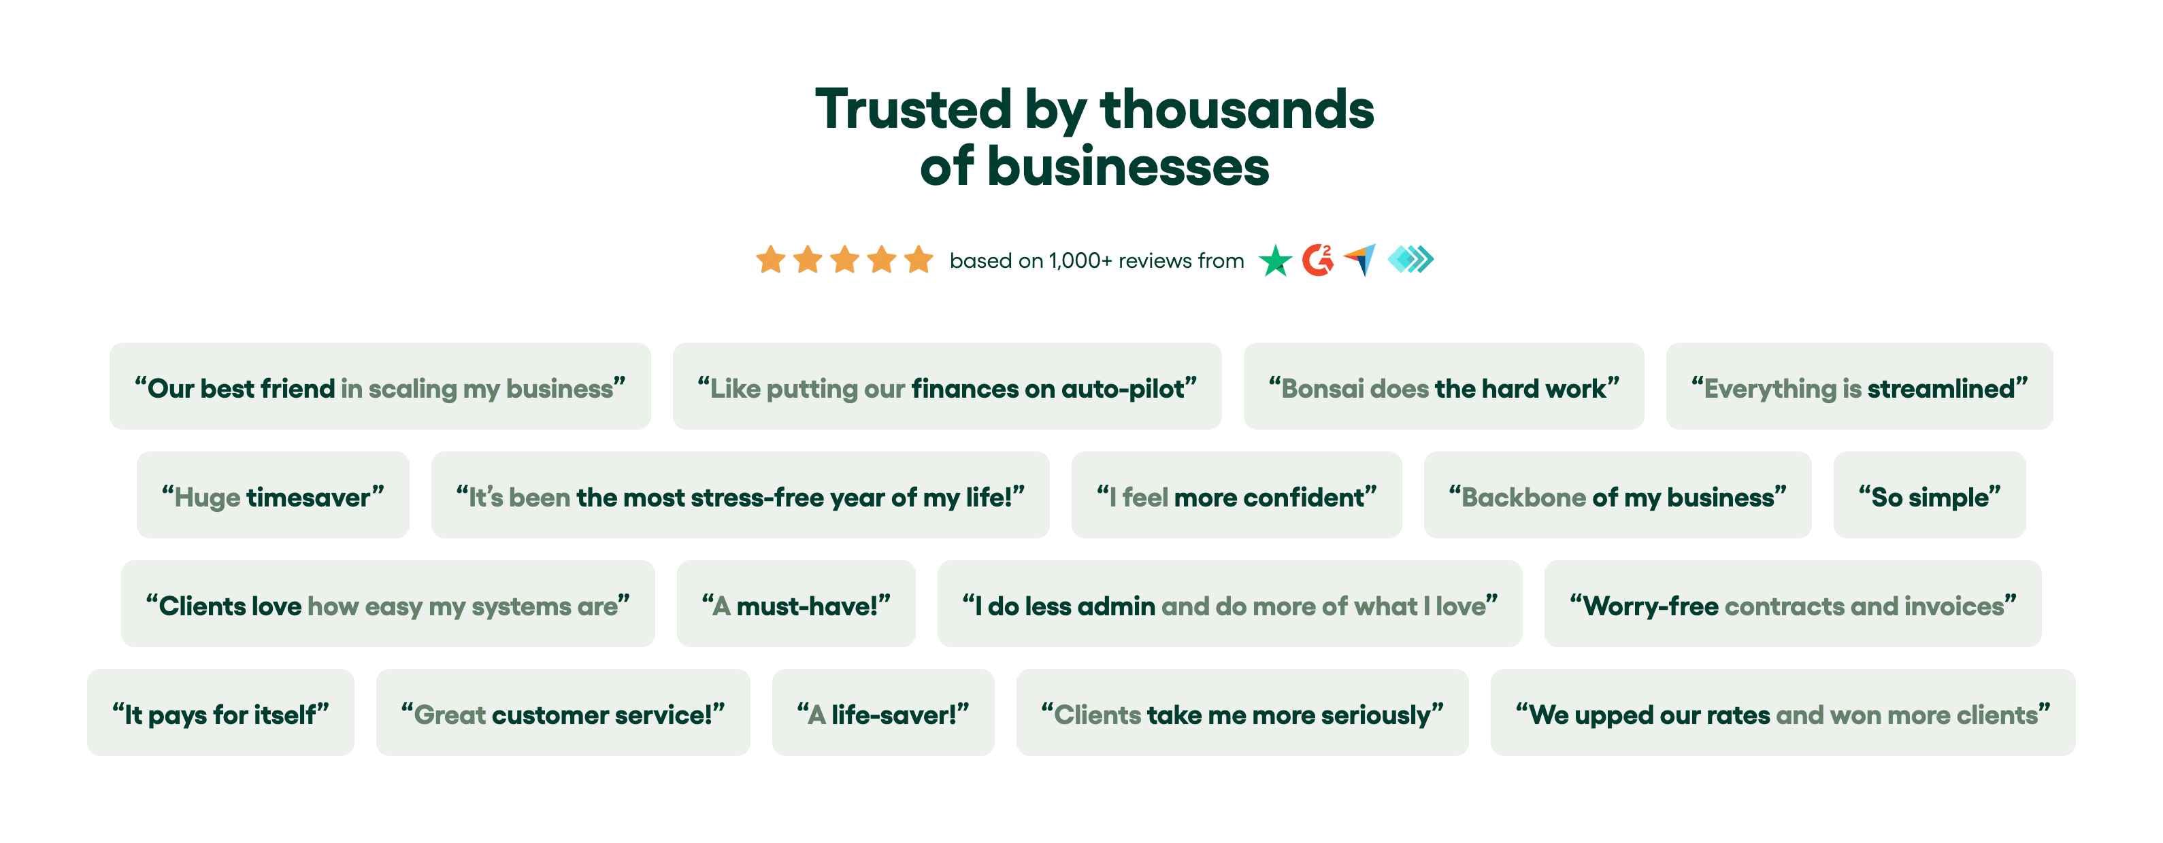This screenshot has height=843, width=2163.
Task: Click the "Huge timesaver" review tile
Action: 273,496
